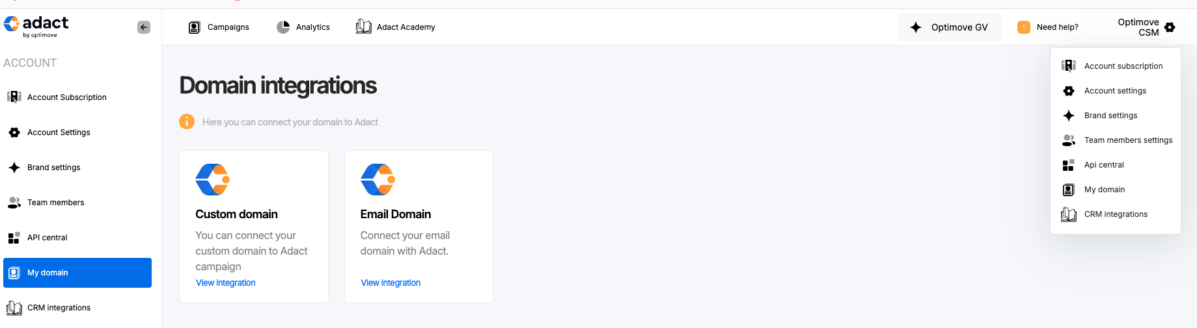The height and width of the screenshot is (328, 1197).
Task: Open Team members in the sidebar
Action: [x=77, y=203]
